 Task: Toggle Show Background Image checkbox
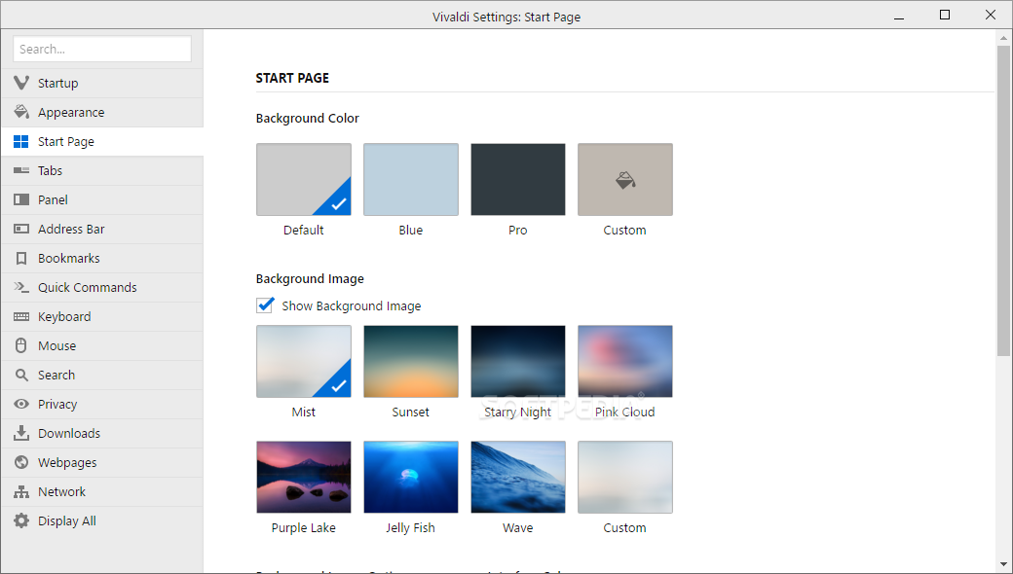(265, 305)
